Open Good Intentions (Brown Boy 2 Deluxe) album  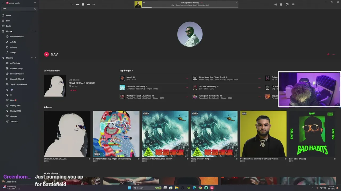coord(263,134)
